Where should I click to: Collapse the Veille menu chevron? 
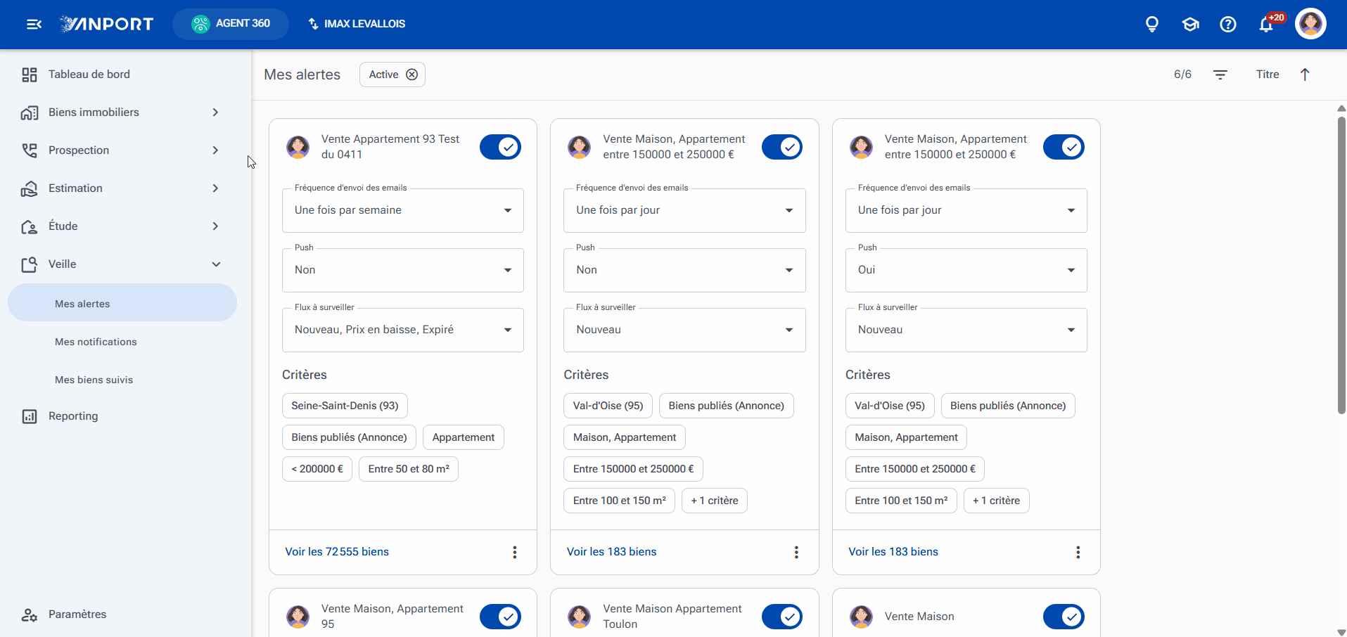point(216,264)
